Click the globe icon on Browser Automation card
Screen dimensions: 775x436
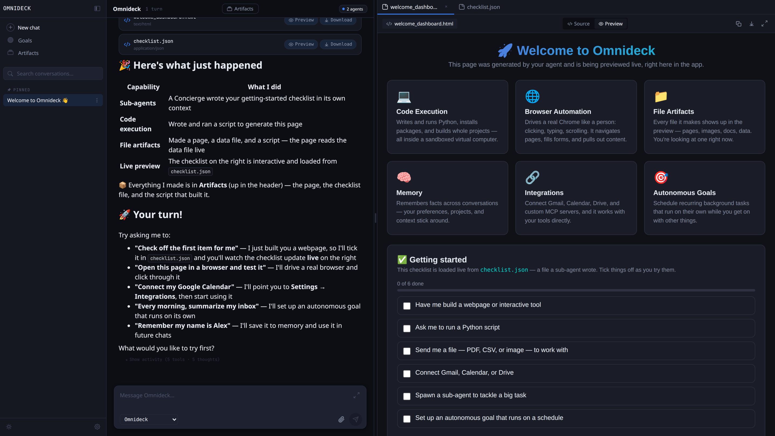point(532,97)
